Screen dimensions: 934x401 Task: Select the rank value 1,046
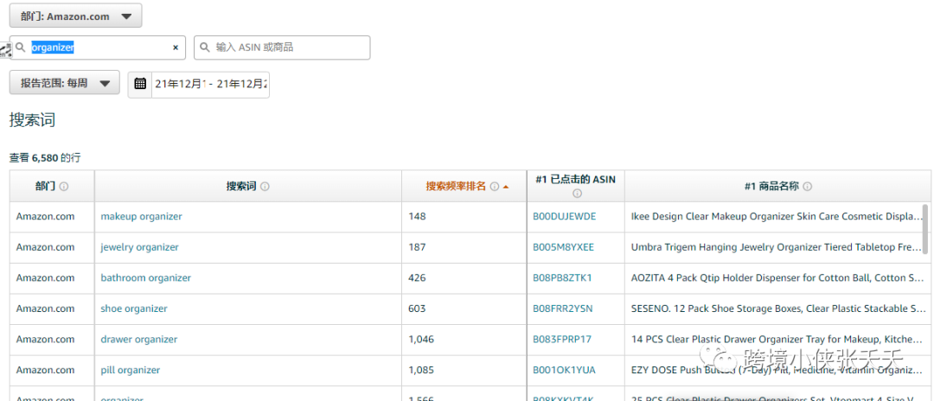click(421, 340)
